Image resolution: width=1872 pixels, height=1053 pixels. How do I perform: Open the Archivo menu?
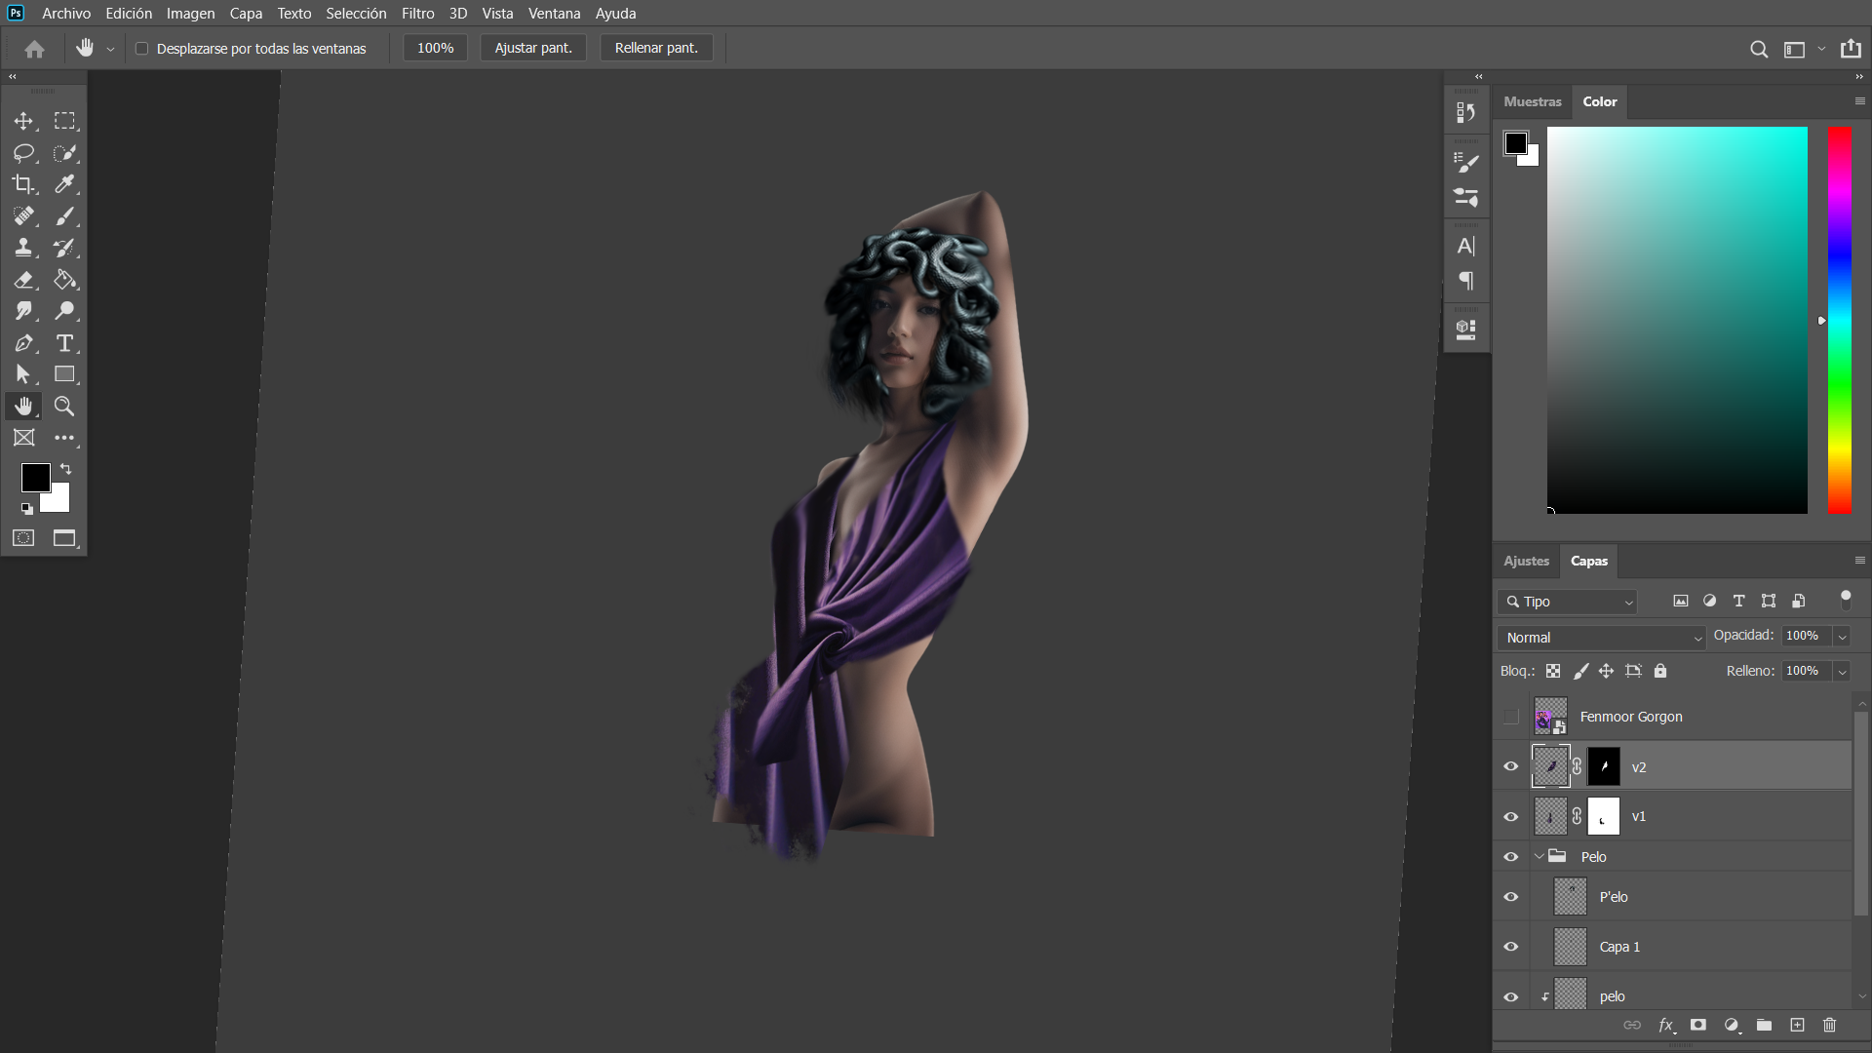[66, 14]
